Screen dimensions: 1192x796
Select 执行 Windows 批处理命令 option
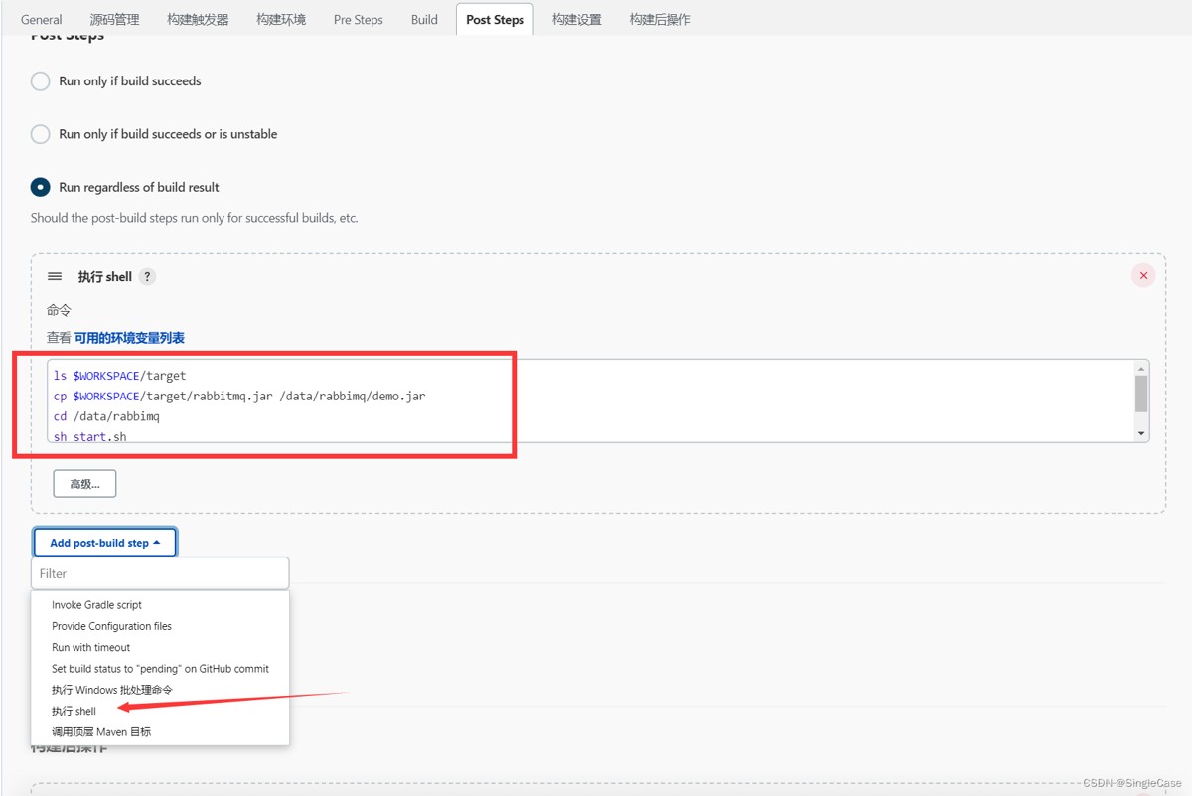click(111, 690)
